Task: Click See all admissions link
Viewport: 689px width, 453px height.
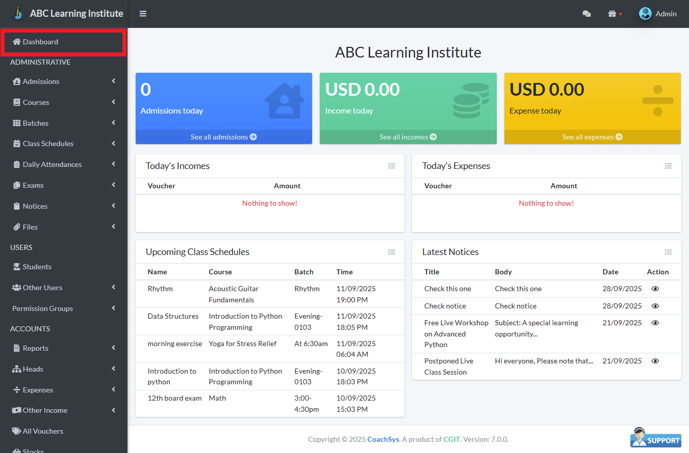Action: pos(223,137)
